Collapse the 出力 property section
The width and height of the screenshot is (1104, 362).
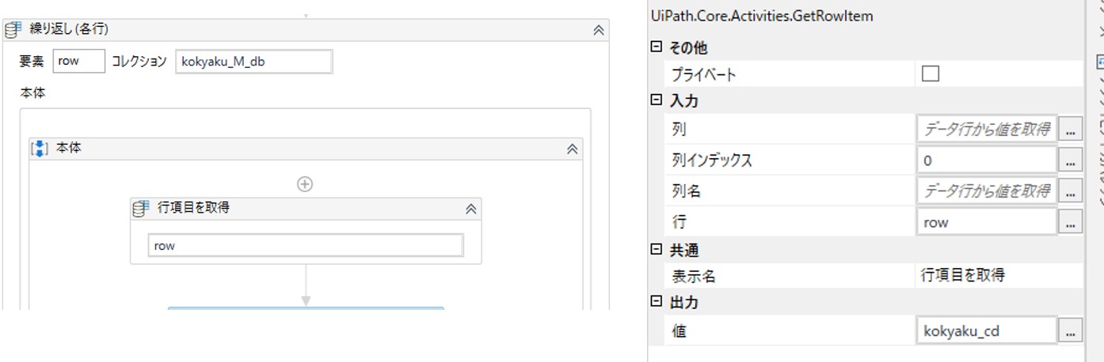pos(656,301)
